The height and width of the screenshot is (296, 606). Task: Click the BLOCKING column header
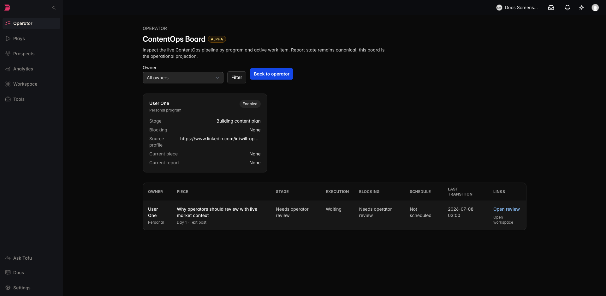pos(369,192)
